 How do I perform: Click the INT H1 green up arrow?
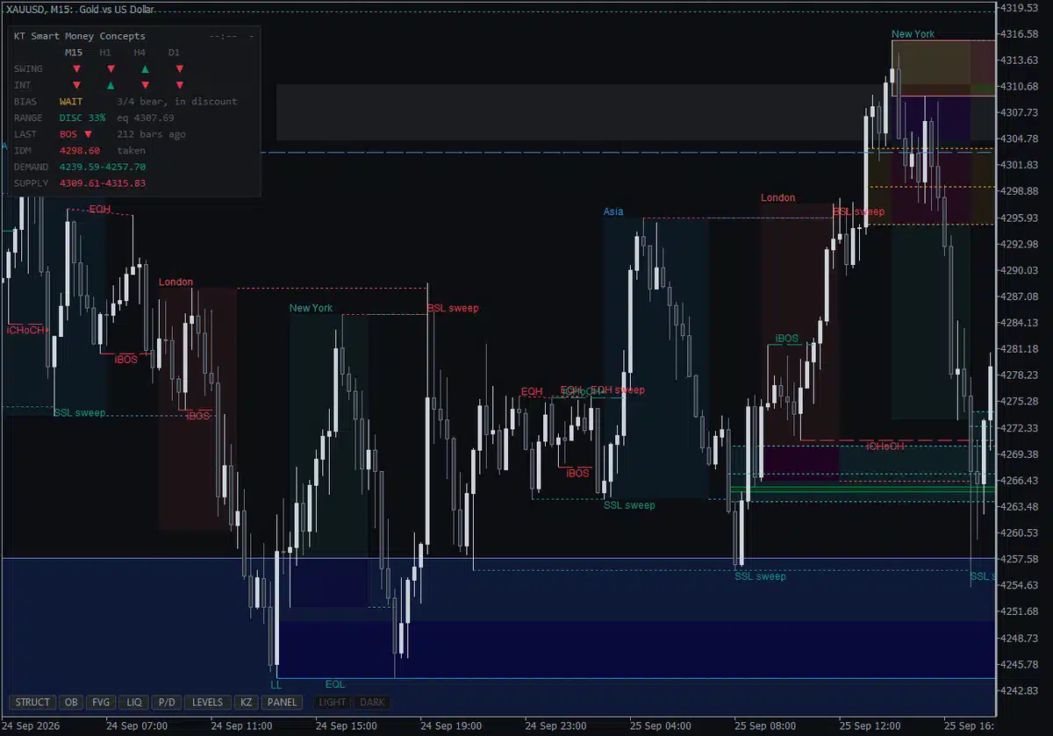point(111,85)
